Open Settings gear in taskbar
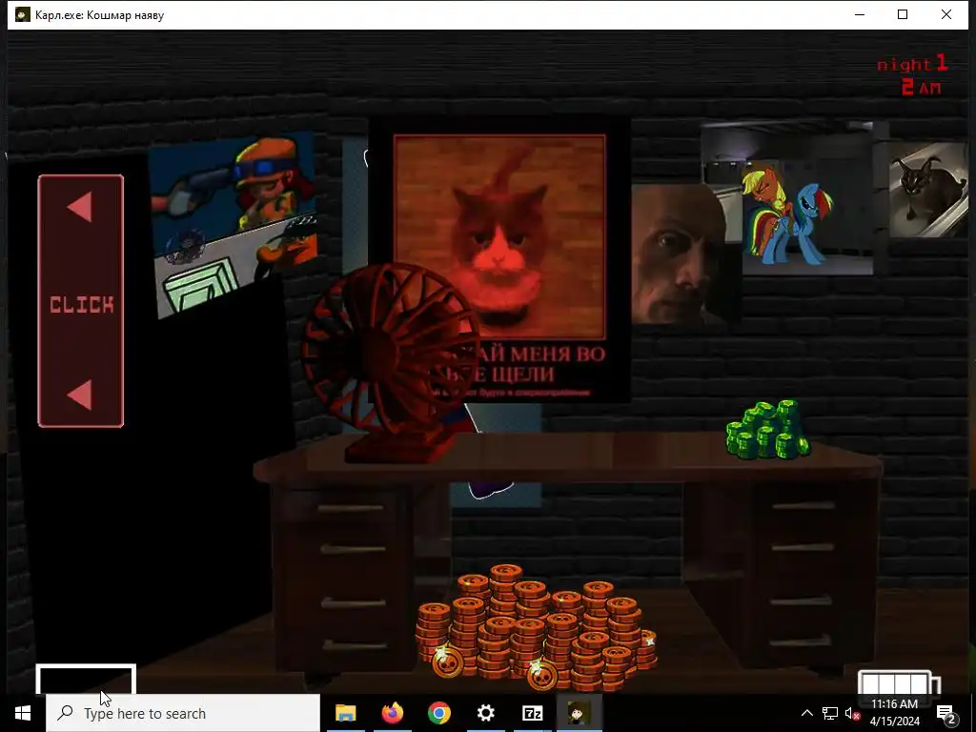The image size is (976, 732). click(x=485, y=713)
